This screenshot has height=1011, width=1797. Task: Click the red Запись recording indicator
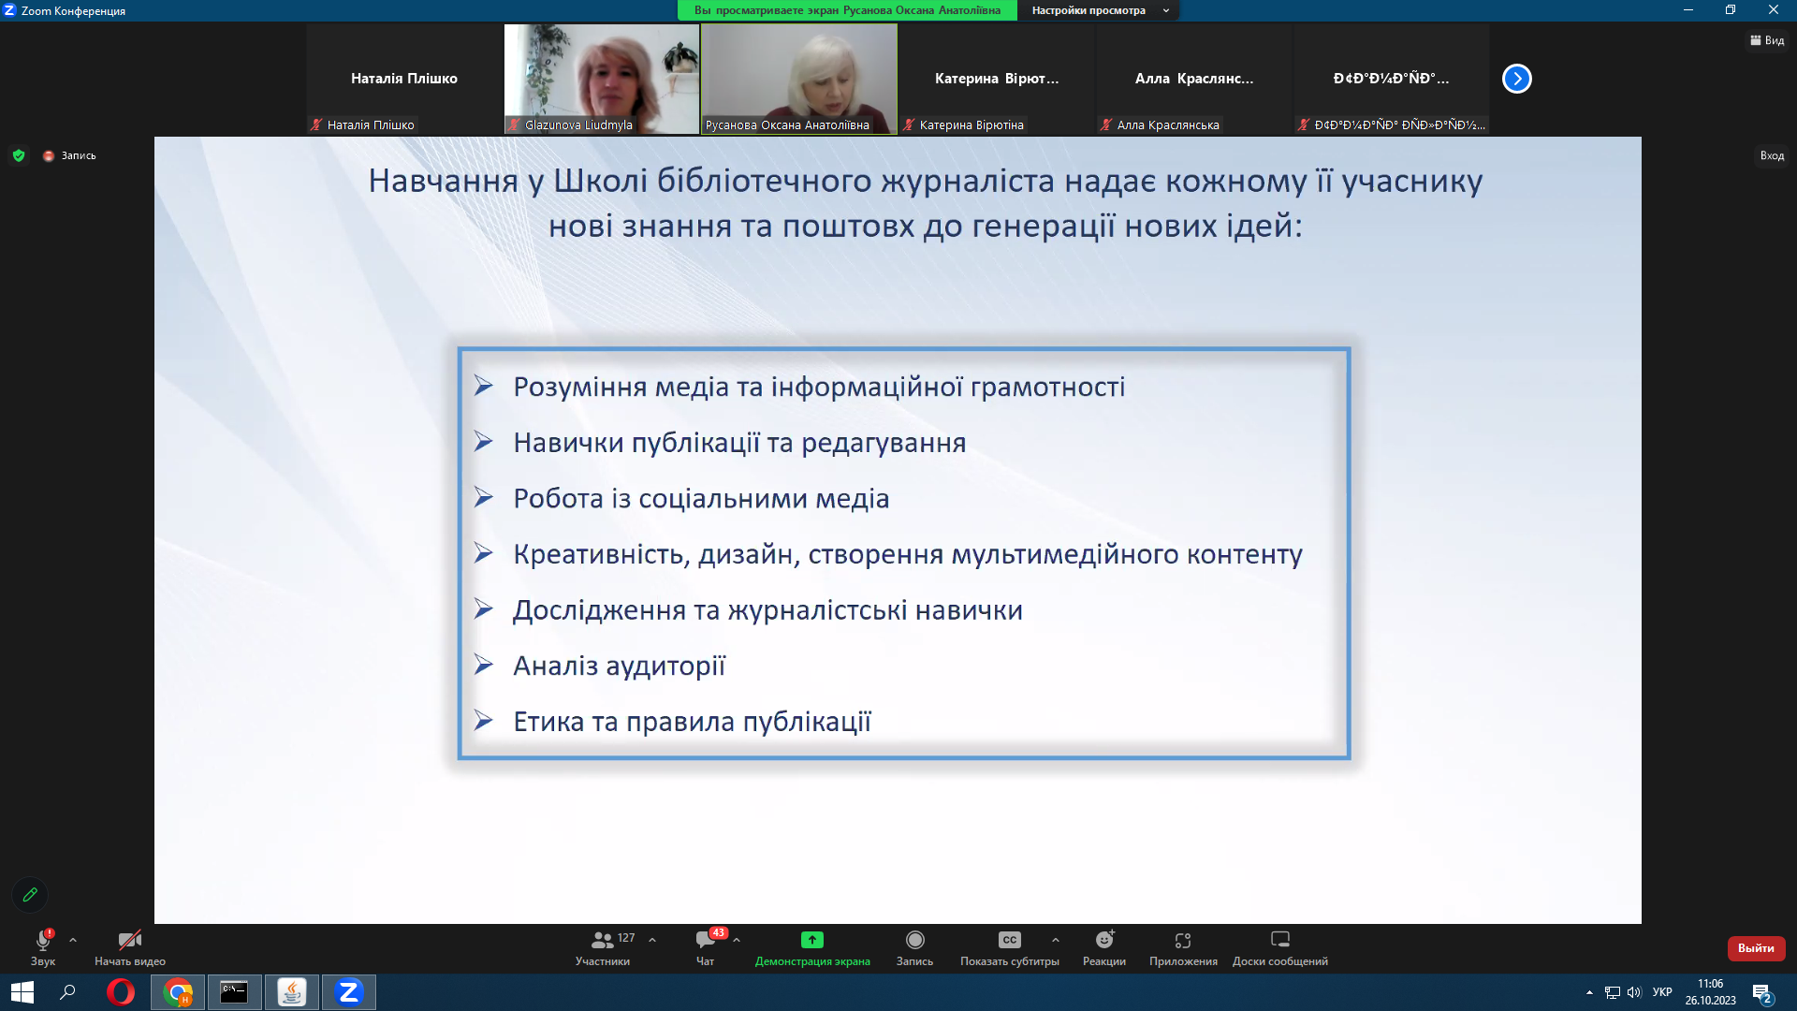click(69, 155)
